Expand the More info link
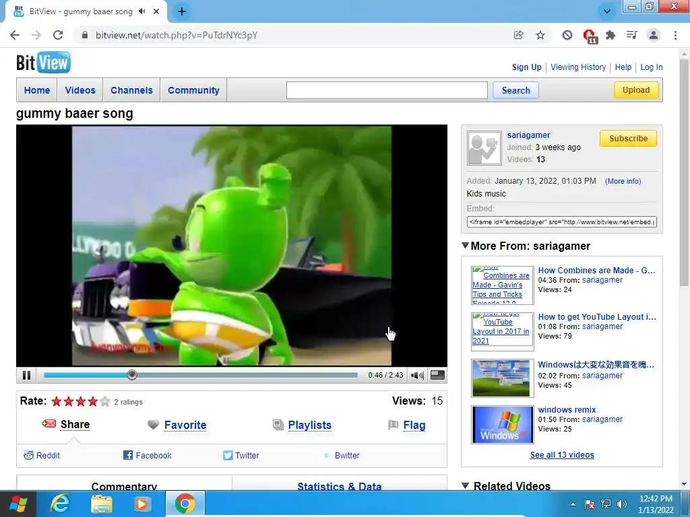This screenshot has width=690, height=517. (x=623, y=181)
